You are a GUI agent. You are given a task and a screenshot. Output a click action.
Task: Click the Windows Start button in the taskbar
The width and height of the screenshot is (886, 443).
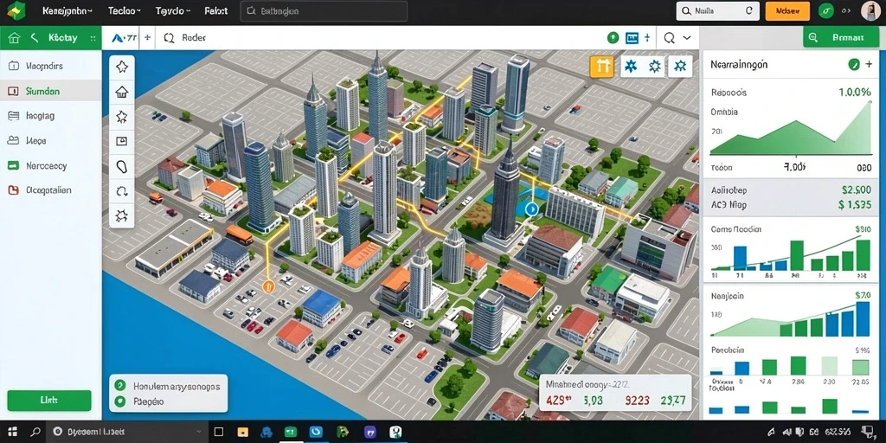(12, 432)
